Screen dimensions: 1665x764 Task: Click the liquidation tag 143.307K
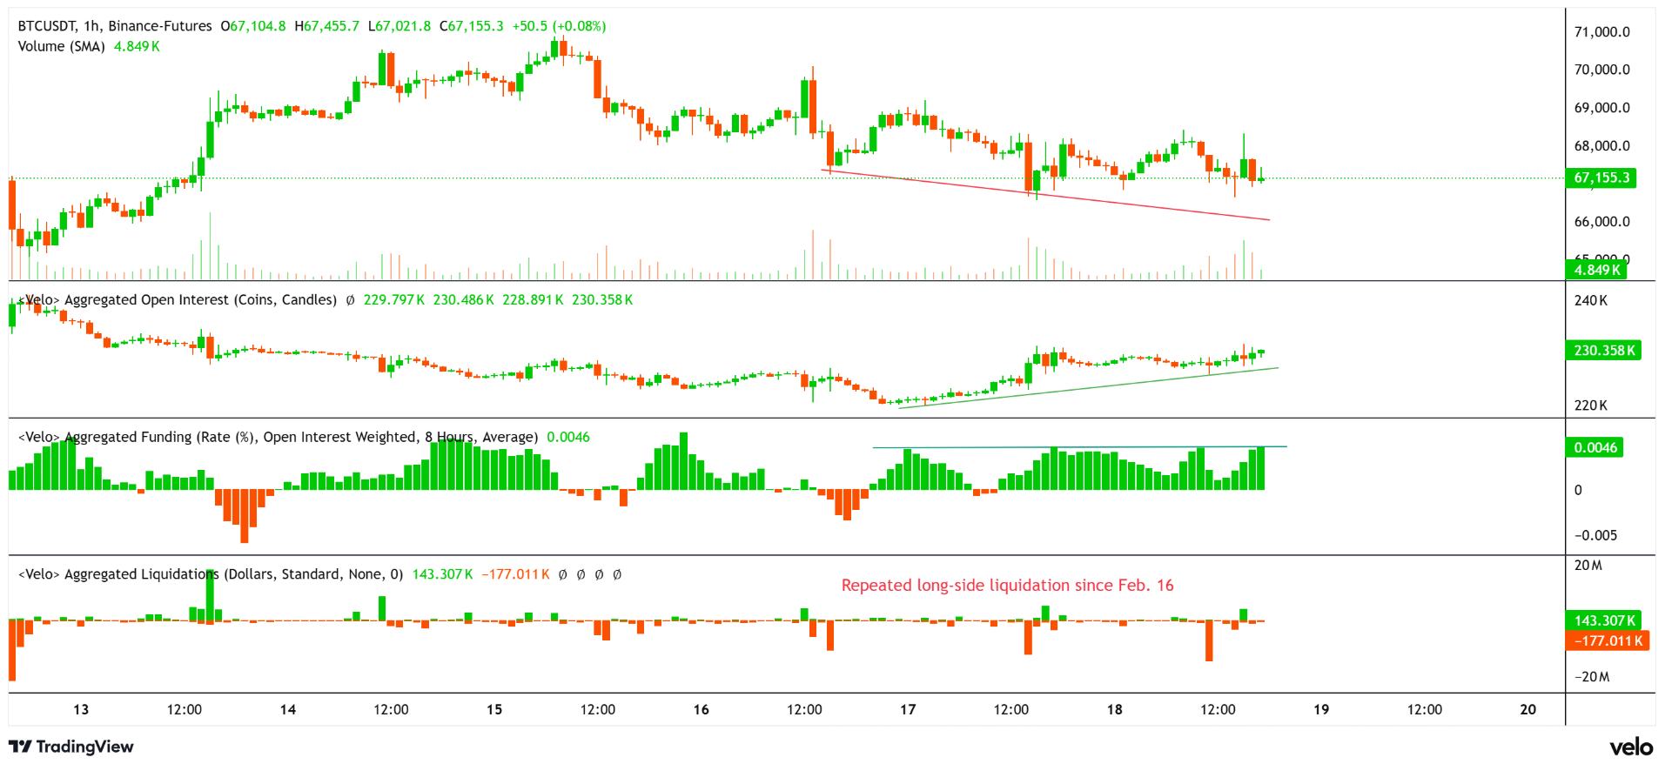click(x=1603, y=620)
